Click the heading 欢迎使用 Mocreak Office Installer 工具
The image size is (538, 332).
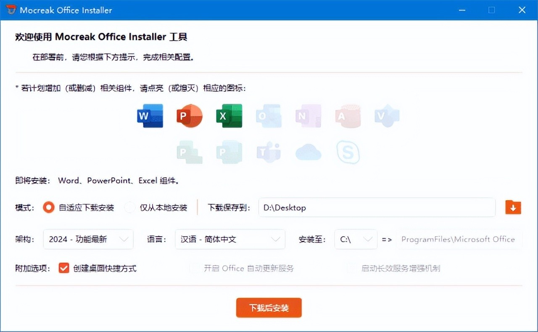pos(101,37)
